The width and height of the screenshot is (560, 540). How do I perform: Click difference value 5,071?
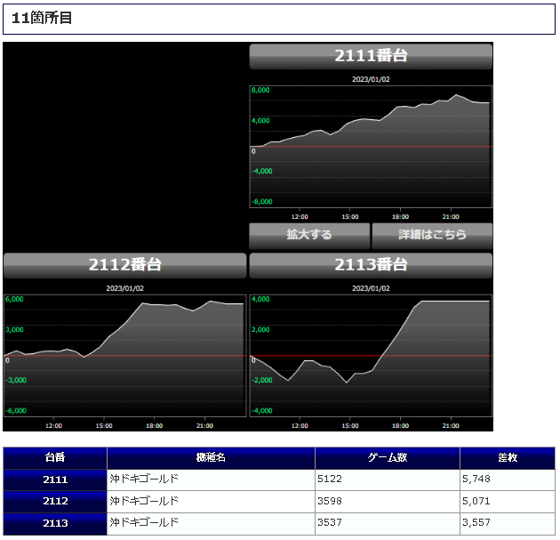coord(476,501)
